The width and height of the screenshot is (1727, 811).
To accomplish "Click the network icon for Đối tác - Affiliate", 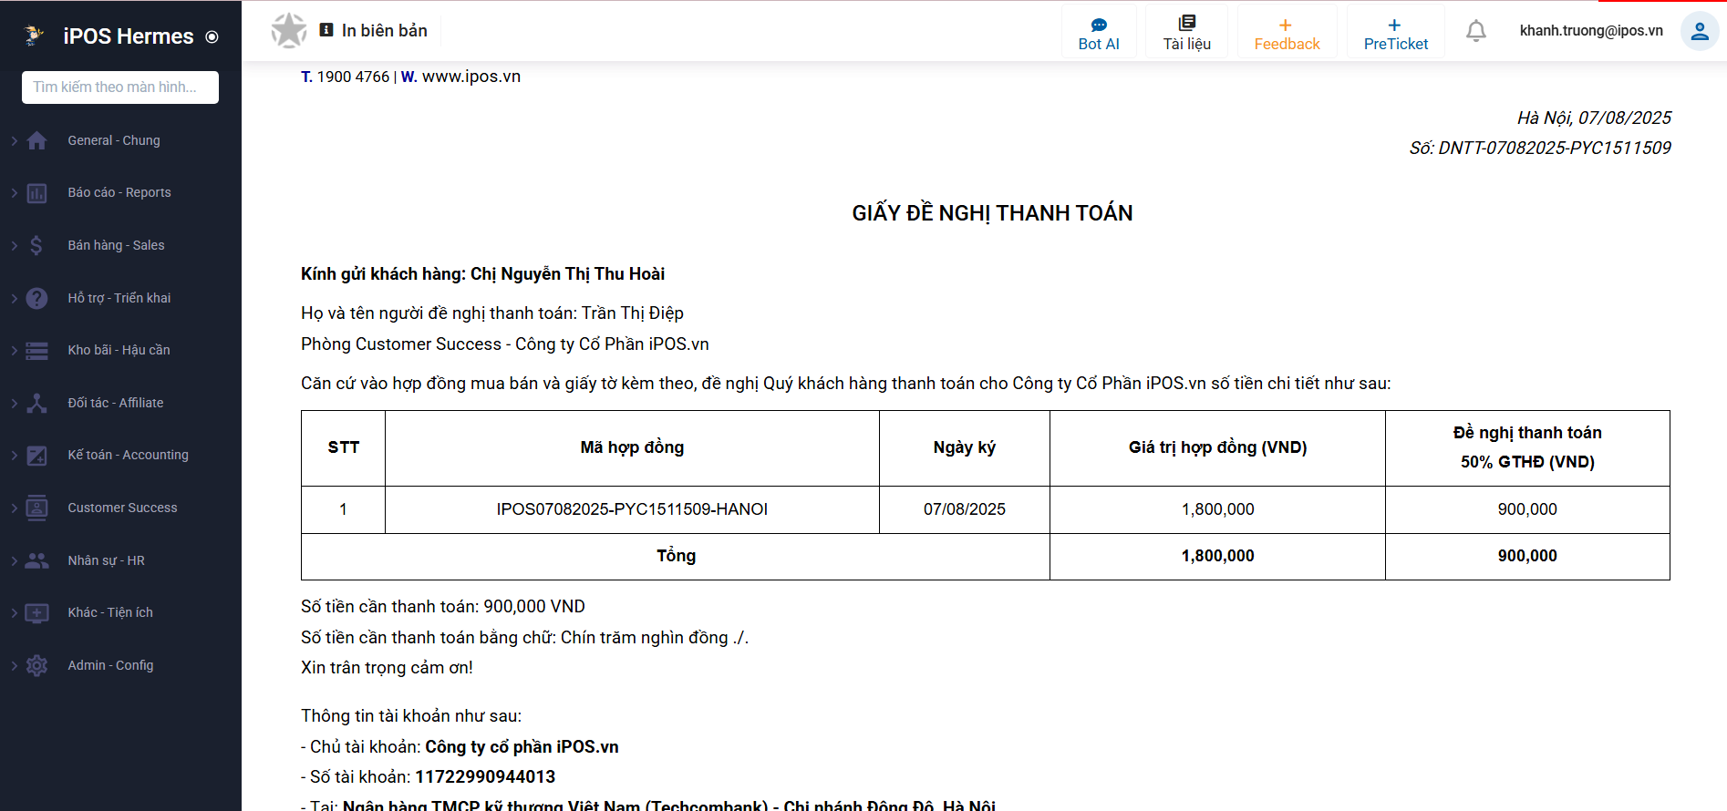I will [x=36, y=403].
